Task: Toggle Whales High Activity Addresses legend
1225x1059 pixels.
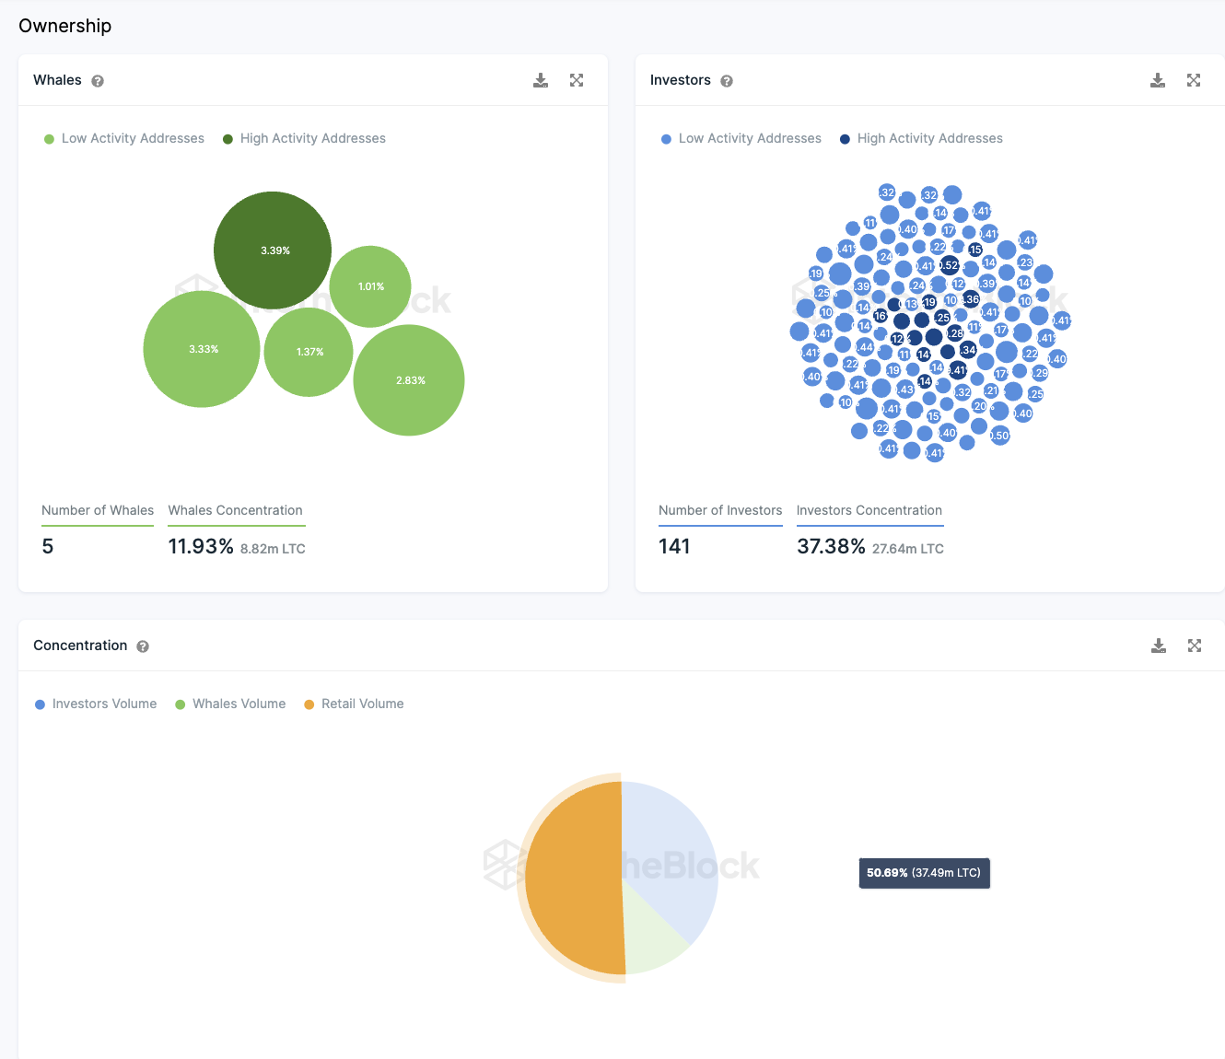Action: (x=304, y=138)
